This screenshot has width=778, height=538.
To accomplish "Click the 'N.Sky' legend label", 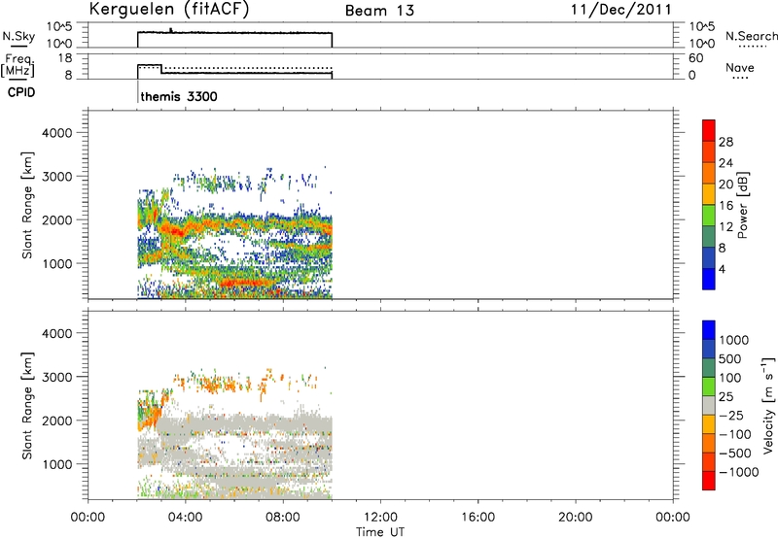I will [x=18, y=36].
